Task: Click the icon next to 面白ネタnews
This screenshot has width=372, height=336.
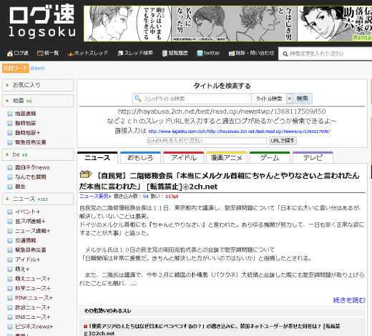Action: (x=10, y=168)
